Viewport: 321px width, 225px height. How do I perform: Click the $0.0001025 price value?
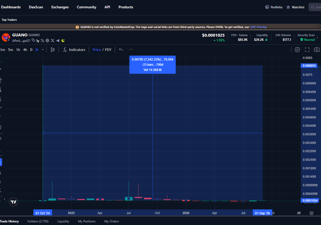[x=213, y=35]
